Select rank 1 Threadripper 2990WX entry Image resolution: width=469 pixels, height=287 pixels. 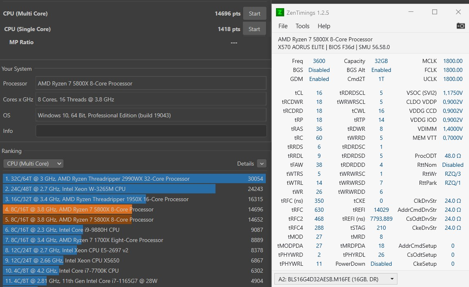coord(134,179)
